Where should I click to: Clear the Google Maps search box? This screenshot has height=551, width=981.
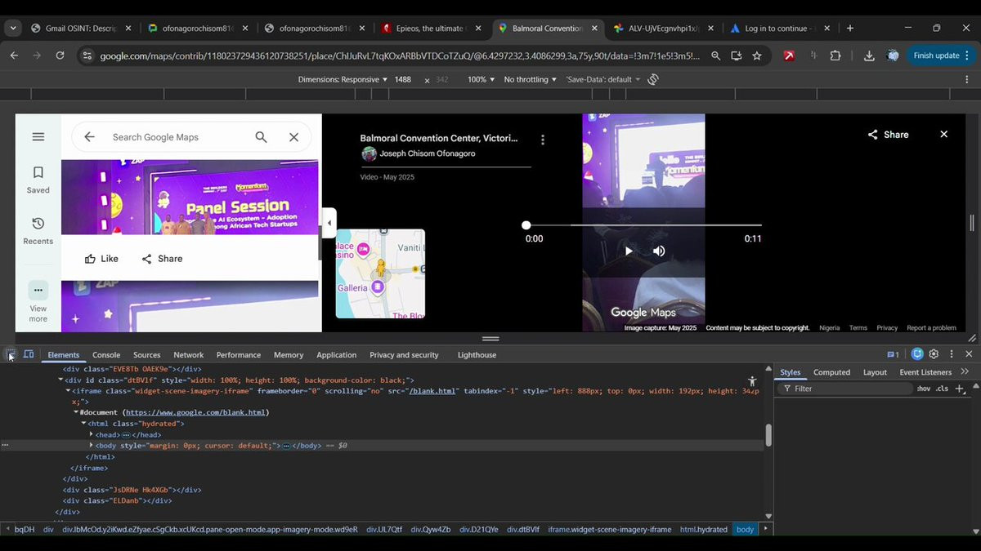(293, 137)
